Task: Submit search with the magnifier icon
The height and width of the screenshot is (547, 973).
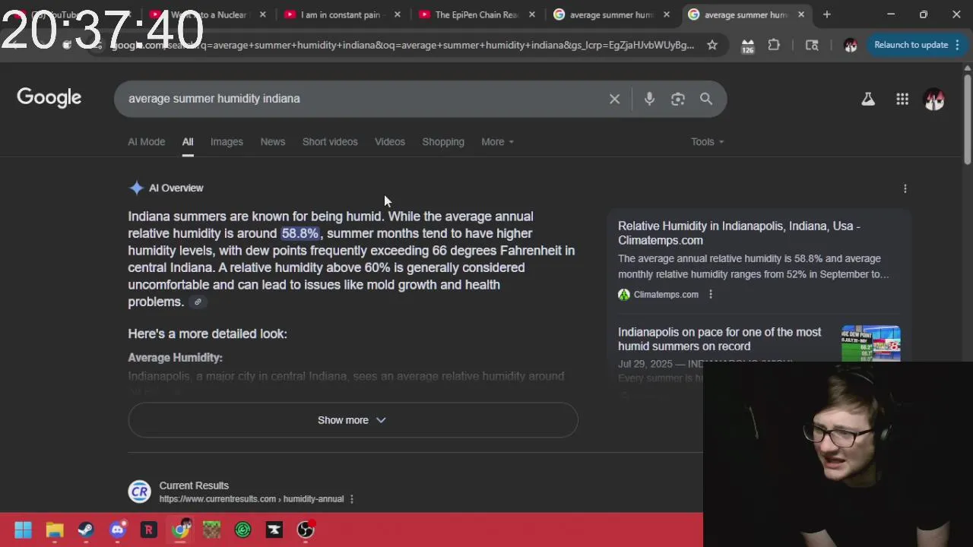Action: click(x=706, y=99)
